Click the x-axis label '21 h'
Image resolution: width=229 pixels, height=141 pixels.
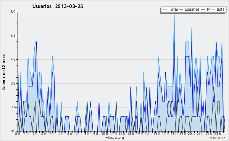click(x=200, y=134)
